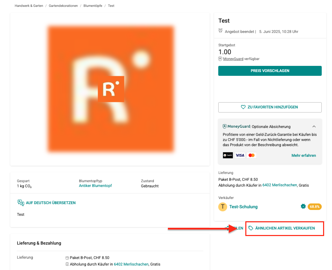This screenshot has height=270, width=332.
Task: Click the alarm clock icon by Angebot beendet
Action: 220,31
